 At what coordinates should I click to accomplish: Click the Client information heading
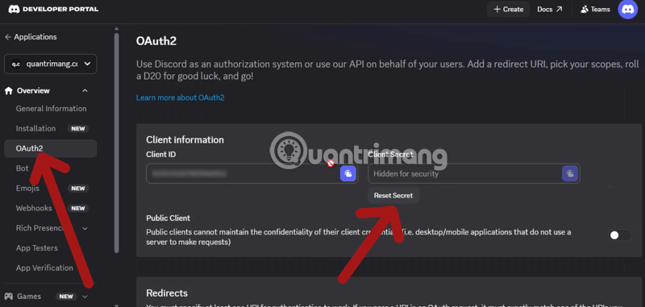point(185,139)
